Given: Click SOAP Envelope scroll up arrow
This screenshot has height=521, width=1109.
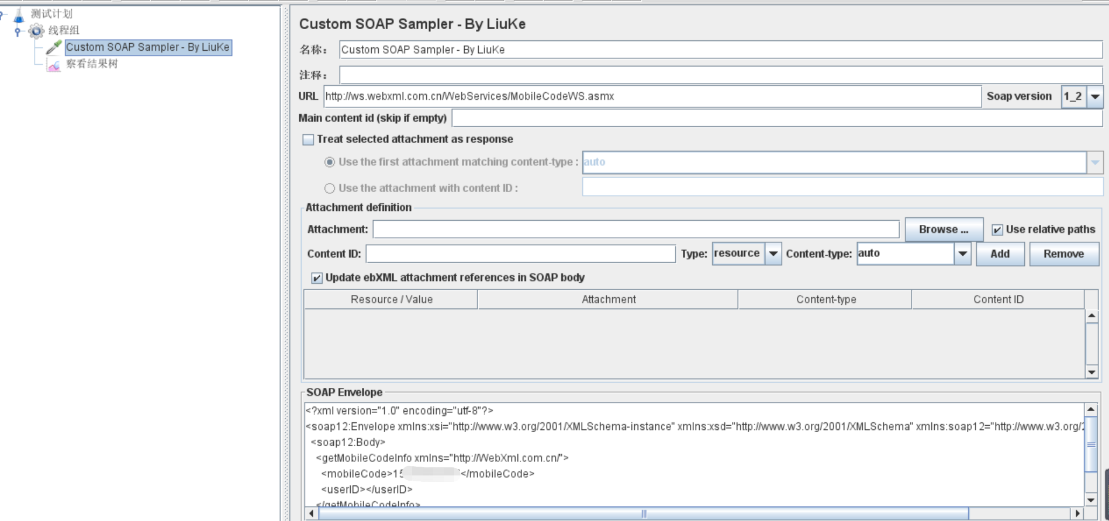Looking at the screenshot, I should coord(1091,409).
